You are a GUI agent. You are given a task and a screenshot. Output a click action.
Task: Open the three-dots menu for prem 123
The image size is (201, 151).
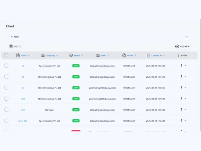pos(182,121)
